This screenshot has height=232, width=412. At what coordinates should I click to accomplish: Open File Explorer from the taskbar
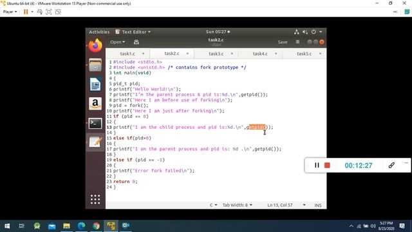(x=66, y=226)
